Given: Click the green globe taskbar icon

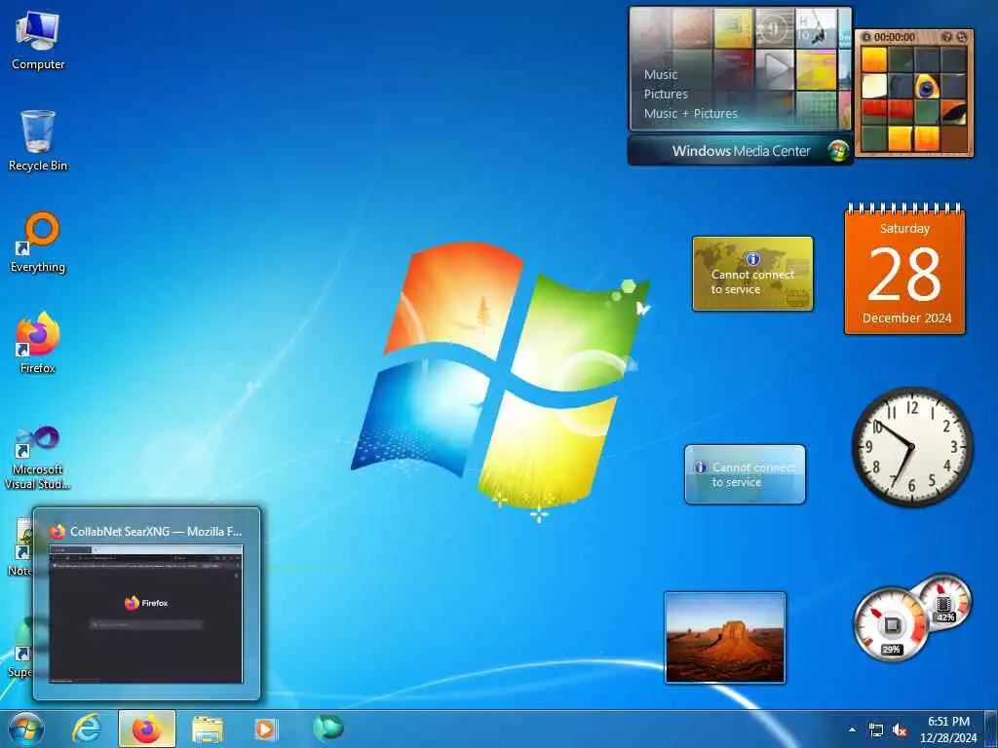Looking at the screenshot, I should point(327,729).
